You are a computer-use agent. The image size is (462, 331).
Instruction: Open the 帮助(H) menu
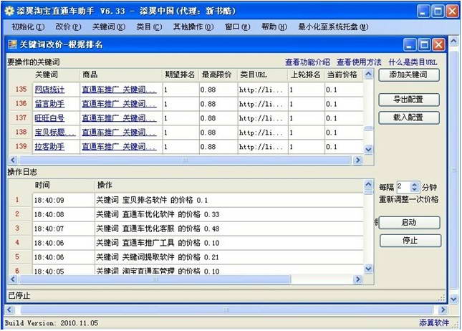pyautogui.click(x=274, y=27)
